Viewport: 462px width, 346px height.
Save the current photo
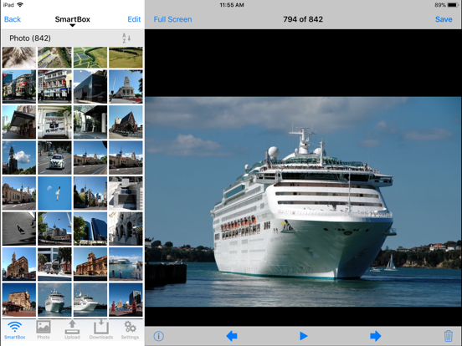pos(444,19)
